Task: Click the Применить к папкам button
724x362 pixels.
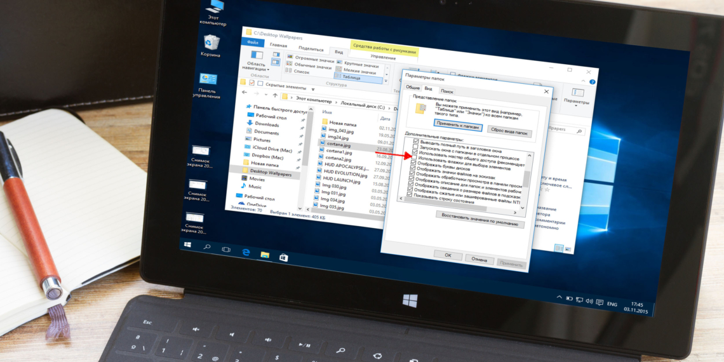Action: click(458, 126)
